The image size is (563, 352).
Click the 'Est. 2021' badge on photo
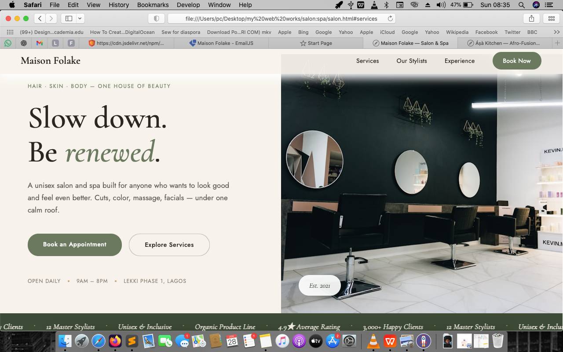click(x=320, y=286)
